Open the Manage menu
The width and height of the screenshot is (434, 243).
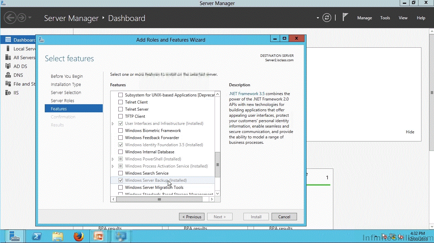coord(364,18)
